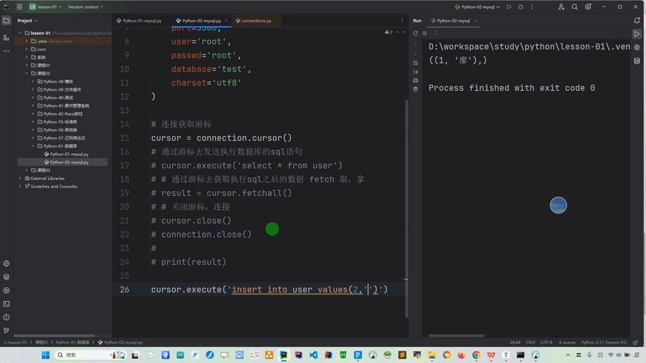Open Search Everywhere magnifier
Image resolution: width=646 pixels, height=363 pixels.
(574, 7)
